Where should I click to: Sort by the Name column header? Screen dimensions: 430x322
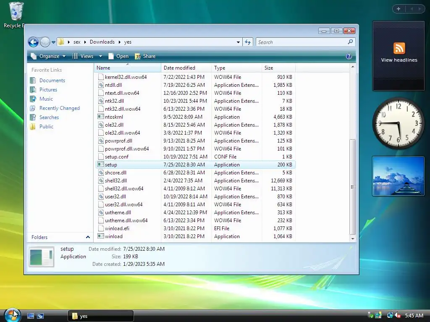(x=128, y=68)
